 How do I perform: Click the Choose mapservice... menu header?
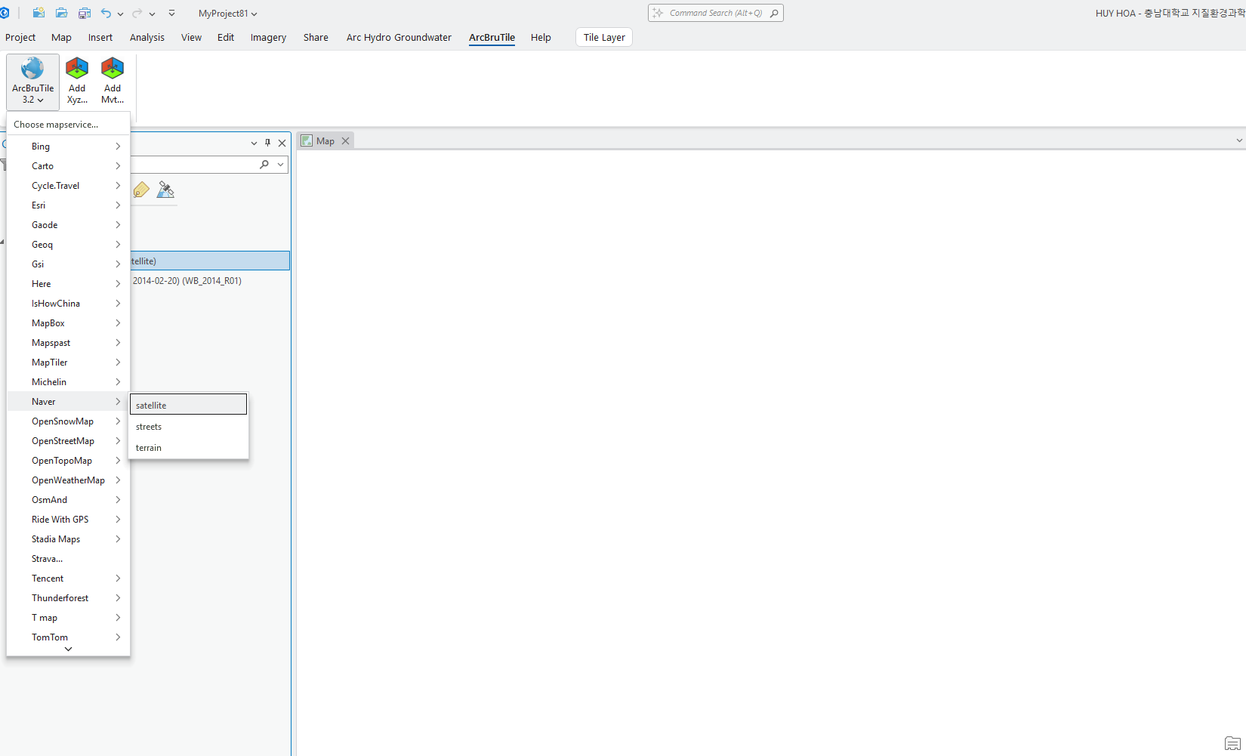point(56,125)
